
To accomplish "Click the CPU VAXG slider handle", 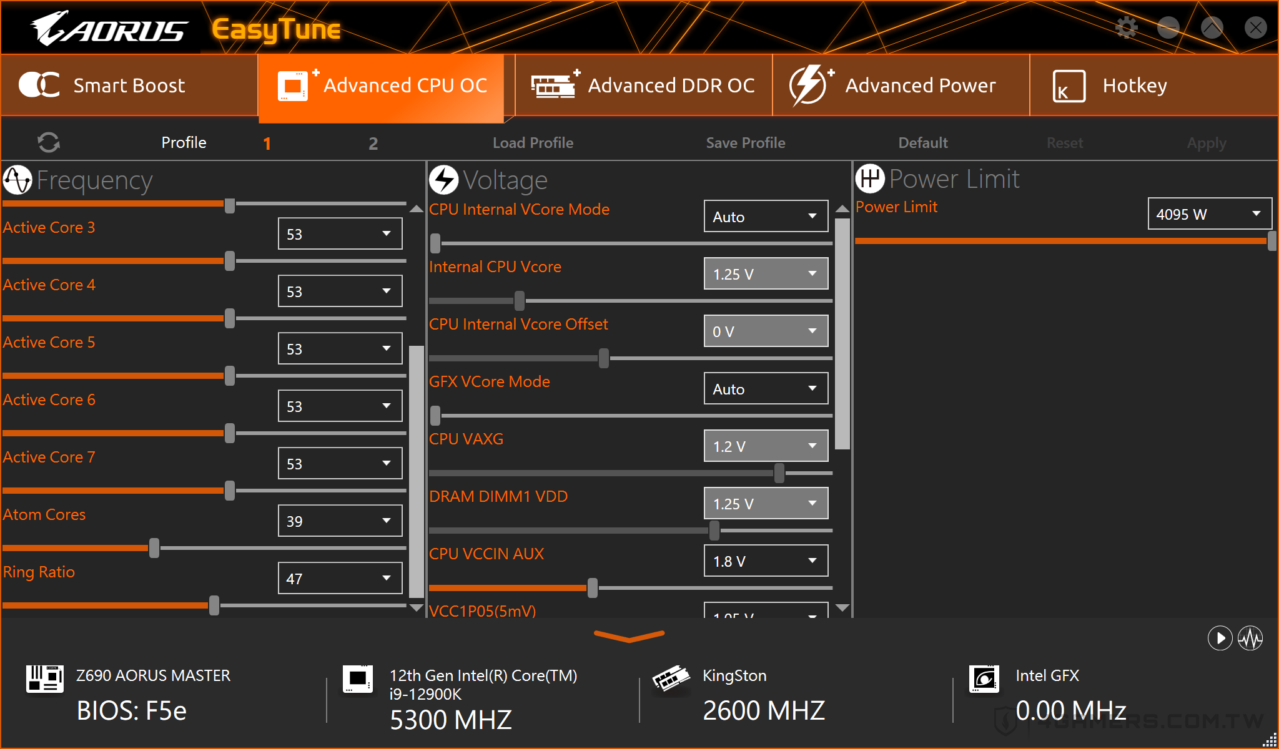I will (x=779, y=473).
